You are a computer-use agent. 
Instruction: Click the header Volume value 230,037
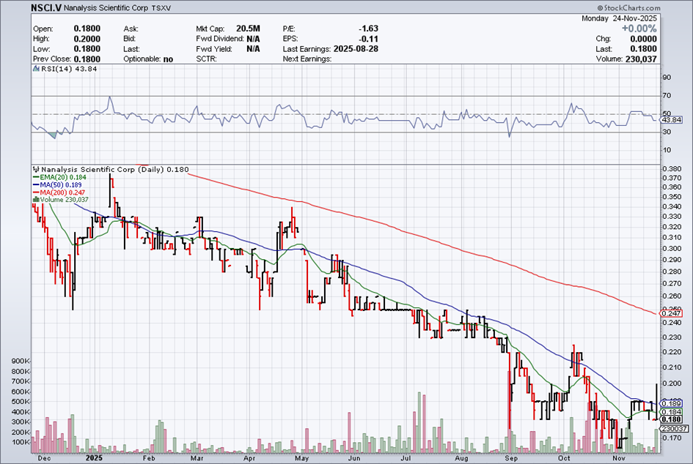click(641, 59)
